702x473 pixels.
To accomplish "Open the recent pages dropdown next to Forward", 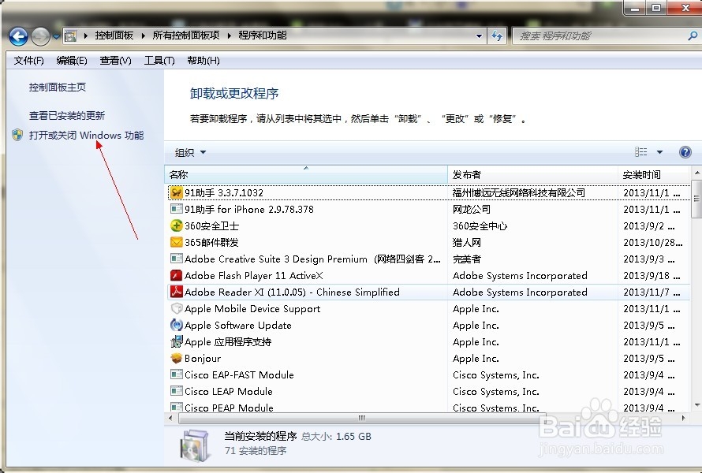I will point(56,37).
